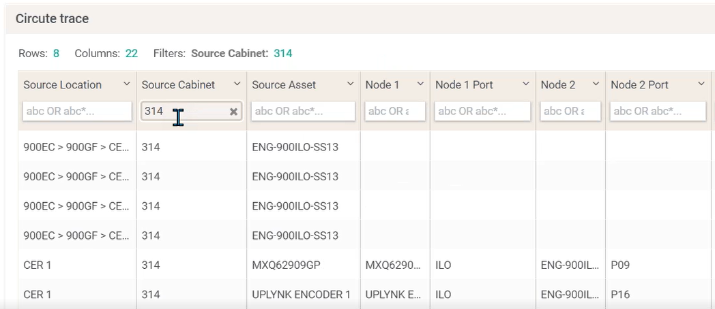Click the active filter value 314 link
The image size is (715, 309).
point(282,53)
